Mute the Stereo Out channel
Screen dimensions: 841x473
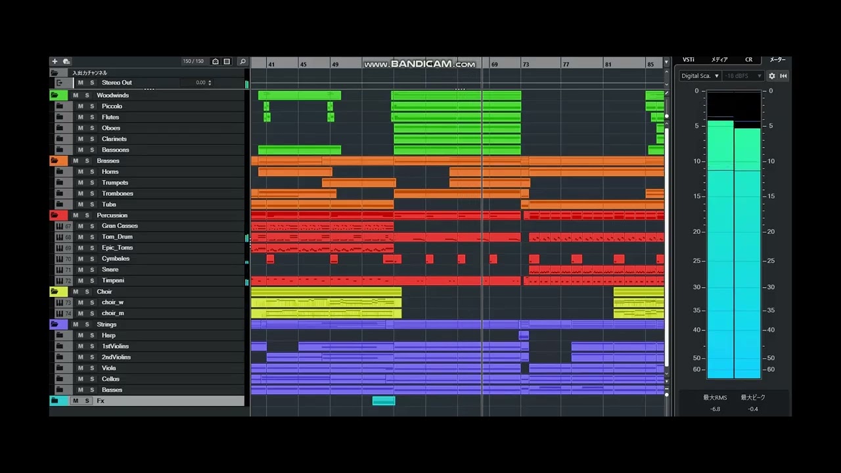[80, 83]
